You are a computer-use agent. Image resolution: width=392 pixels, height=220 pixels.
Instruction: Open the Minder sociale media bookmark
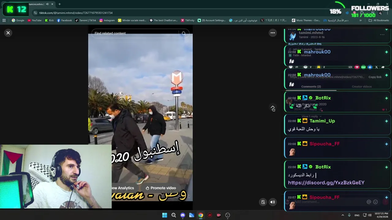point(132,20)
